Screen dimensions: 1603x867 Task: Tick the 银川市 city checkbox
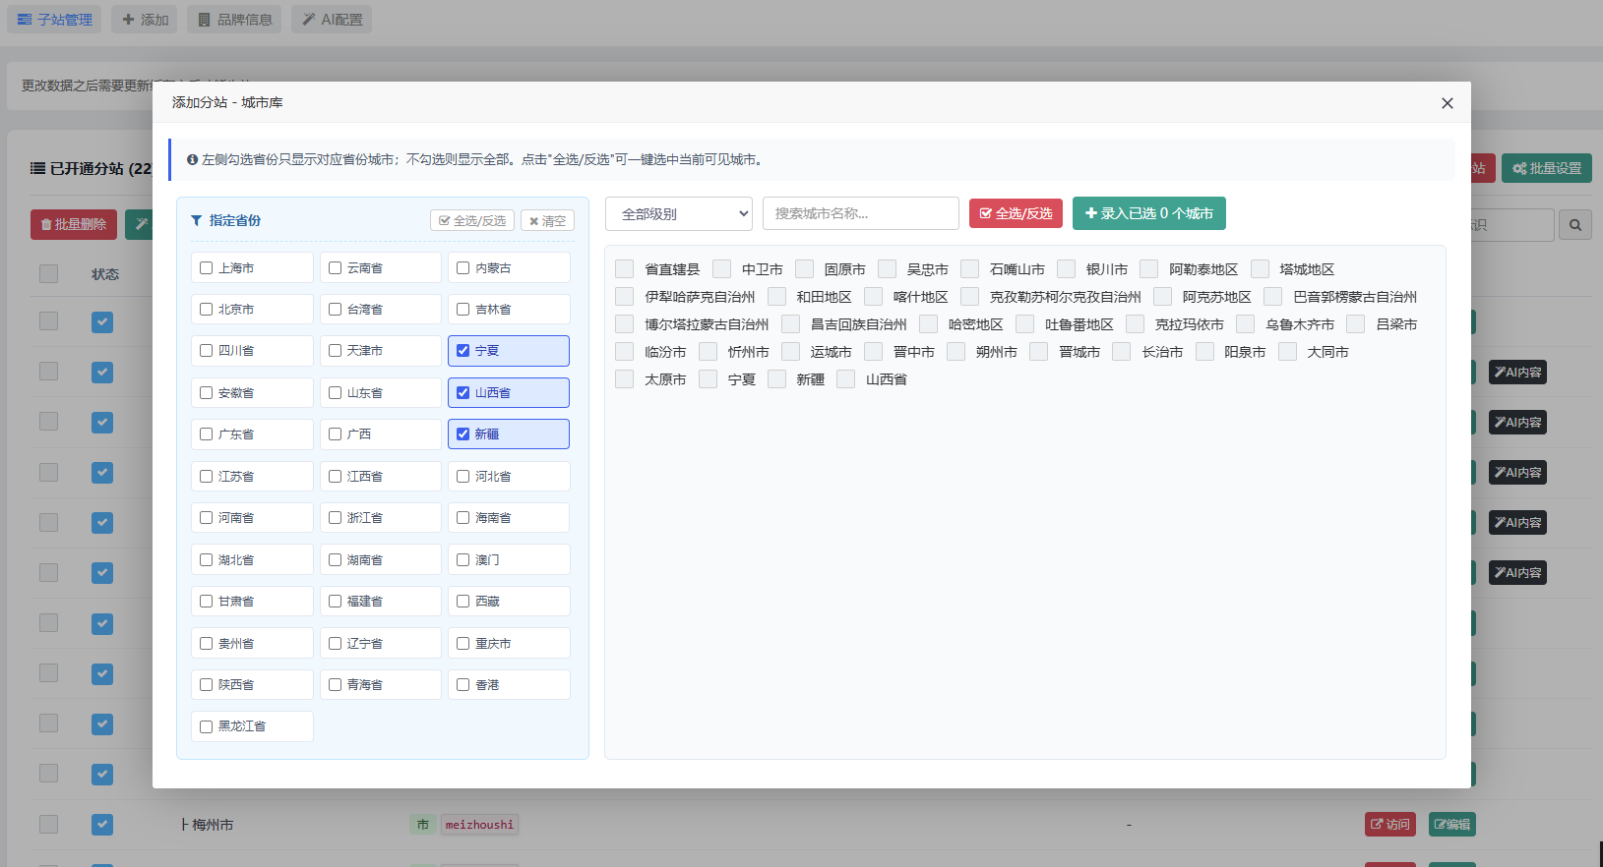tap(1066, 269)
